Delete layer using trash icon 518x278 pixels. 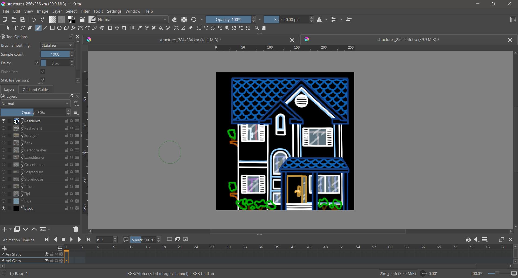(x=76, y=229)
